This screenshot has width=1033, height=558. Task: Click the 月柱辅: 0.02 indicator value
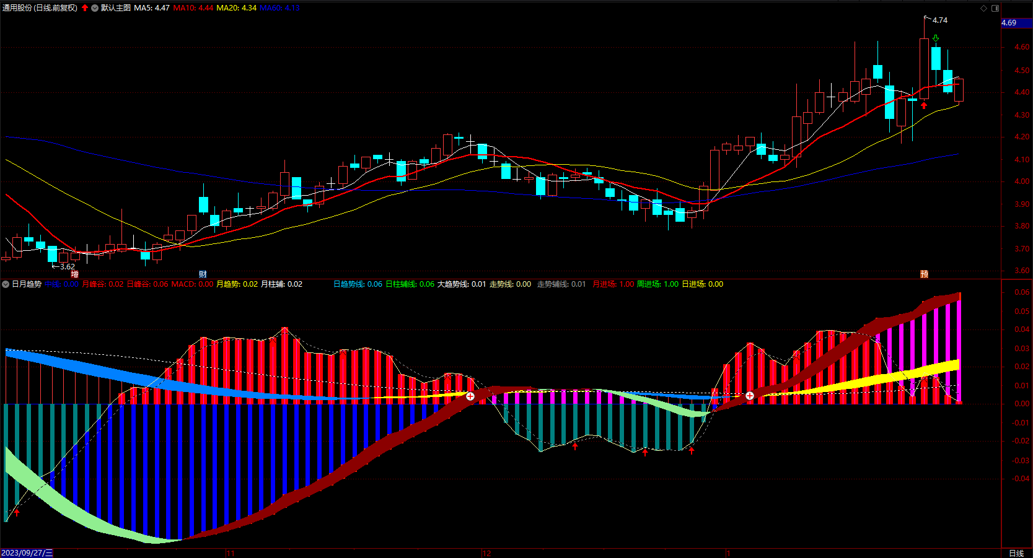(x=282, y=284)
